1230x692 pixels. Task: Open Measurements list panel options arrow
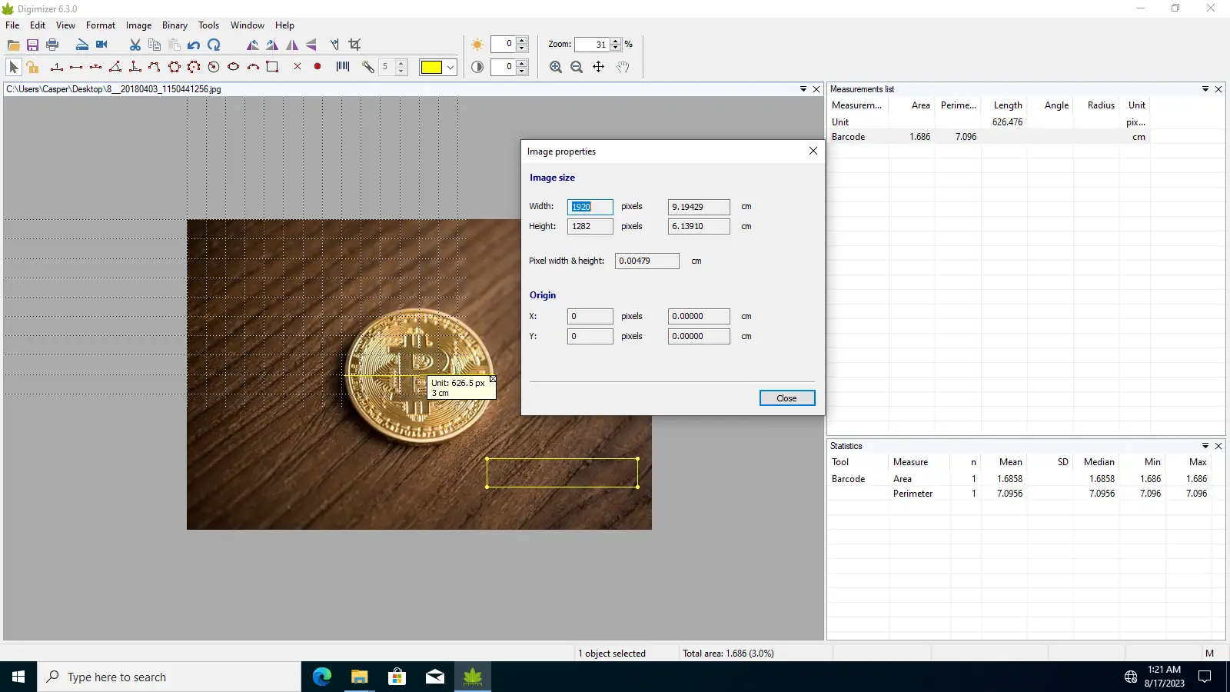pyautogui.click(x=1205, y=89)
